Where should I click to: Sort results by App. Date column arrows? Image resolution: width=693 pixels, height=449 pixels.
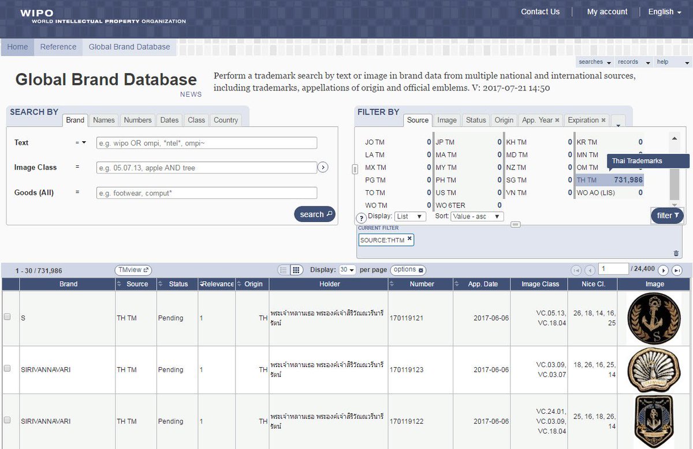point(457,284)
